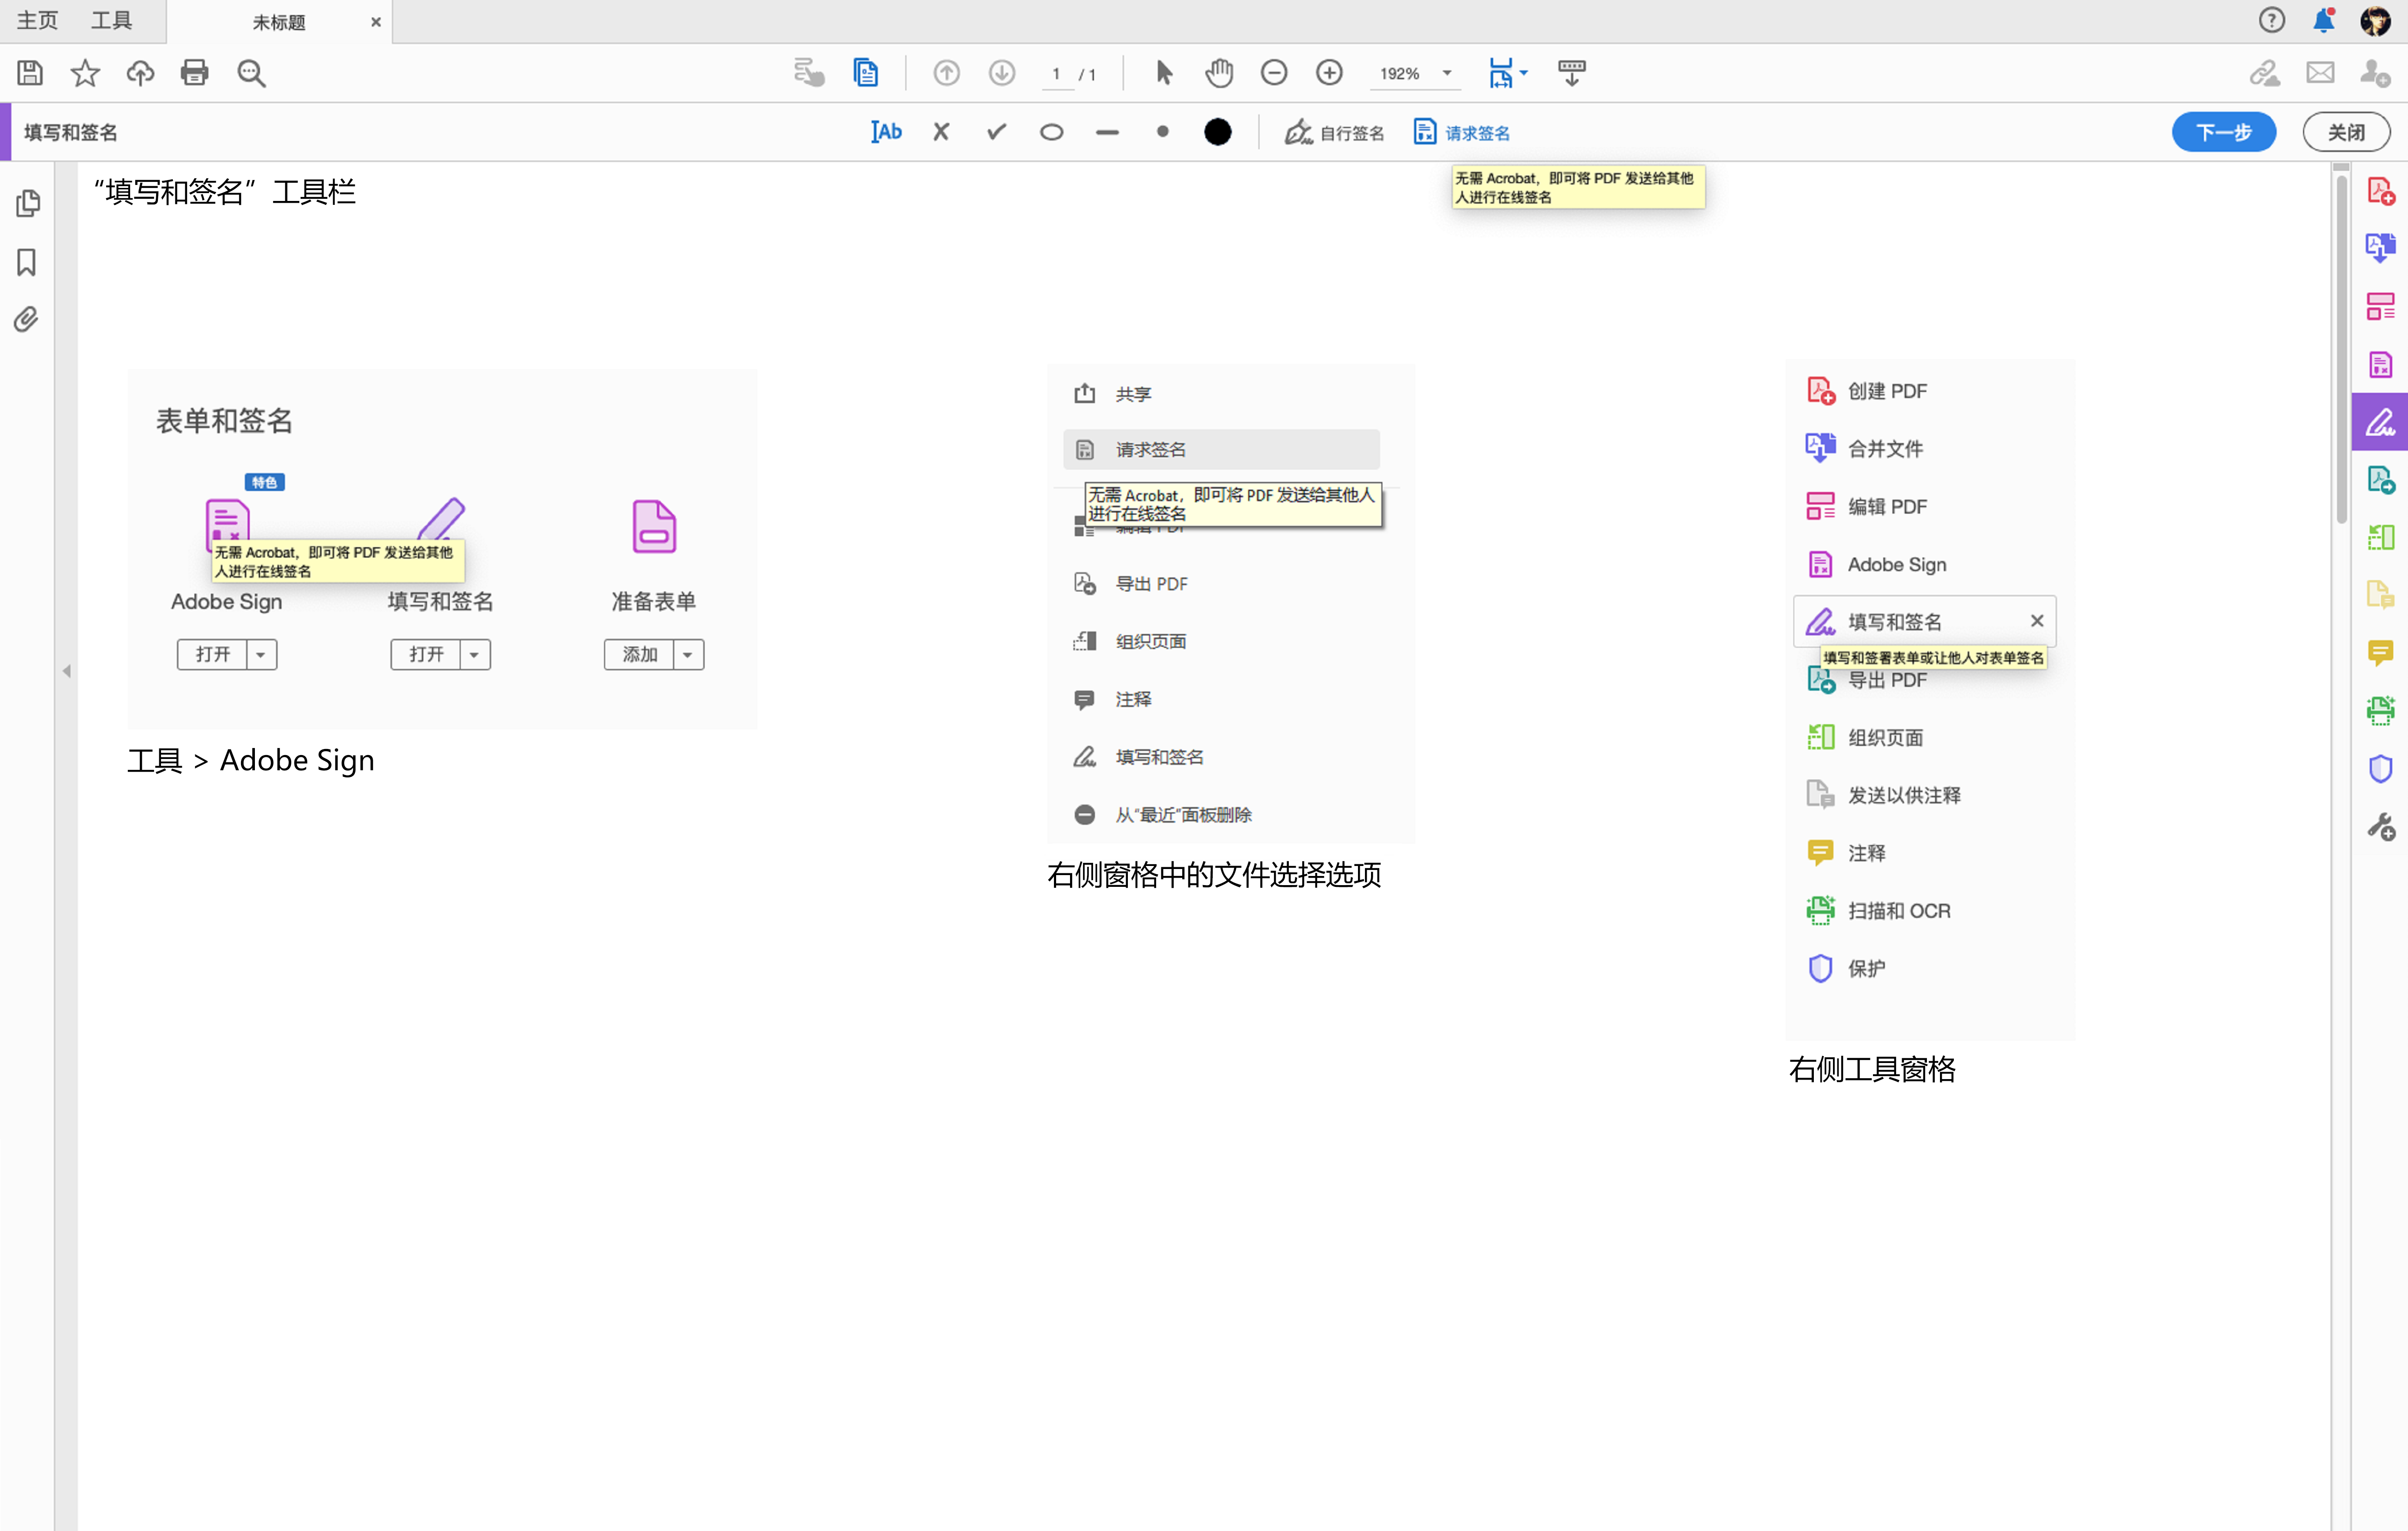Select the Hand pan tool

pos(1219,73)
